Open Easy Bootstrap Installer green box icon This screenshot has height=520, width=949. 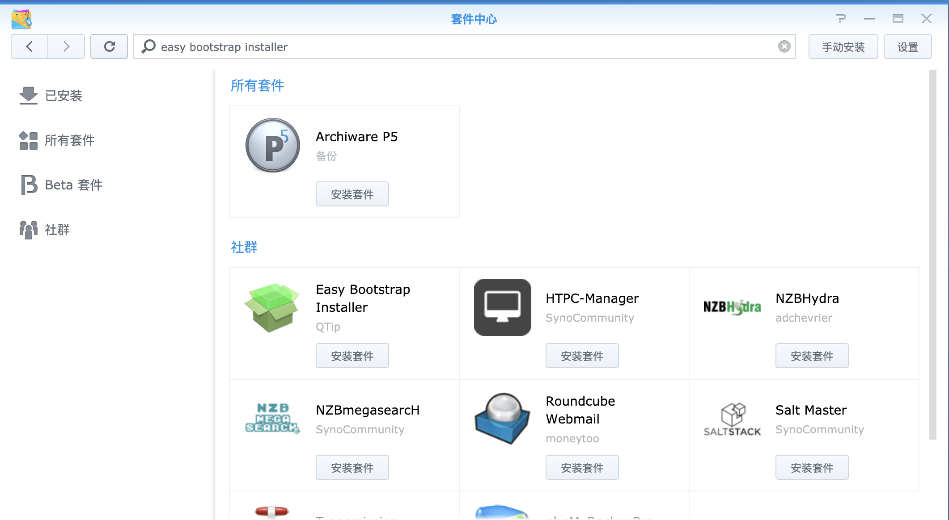pyautogui.click(x=272, y=307)
